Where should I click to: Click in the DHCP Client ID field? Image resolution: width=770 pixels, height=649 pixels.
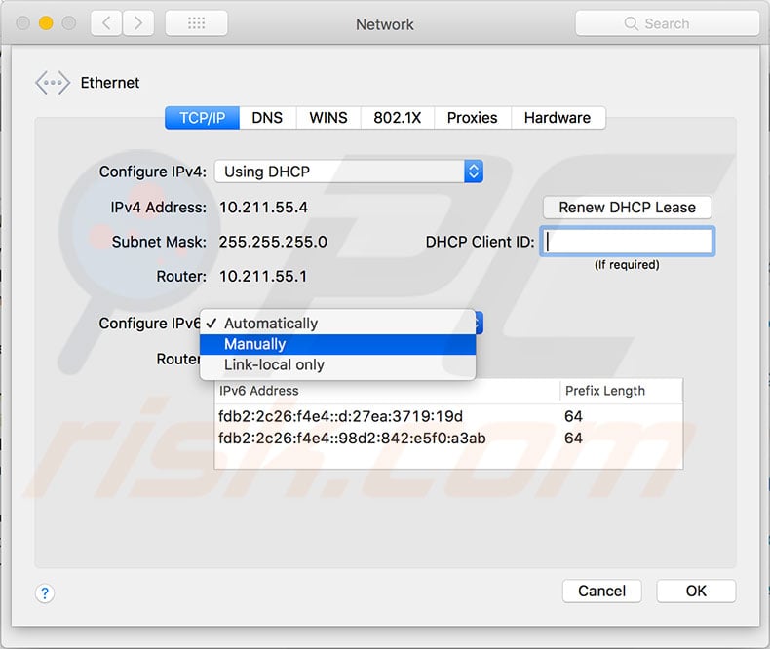point(627,242)
